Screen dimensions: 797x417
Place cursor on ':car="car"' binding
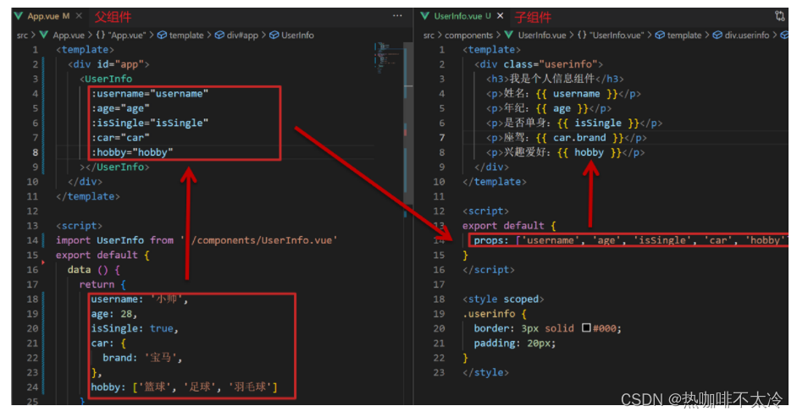tap(120, 138)
